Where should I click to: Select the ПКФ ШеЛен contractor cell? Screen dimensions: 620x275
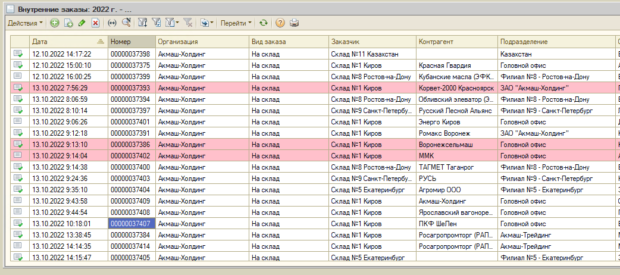[x=457, y=224]
